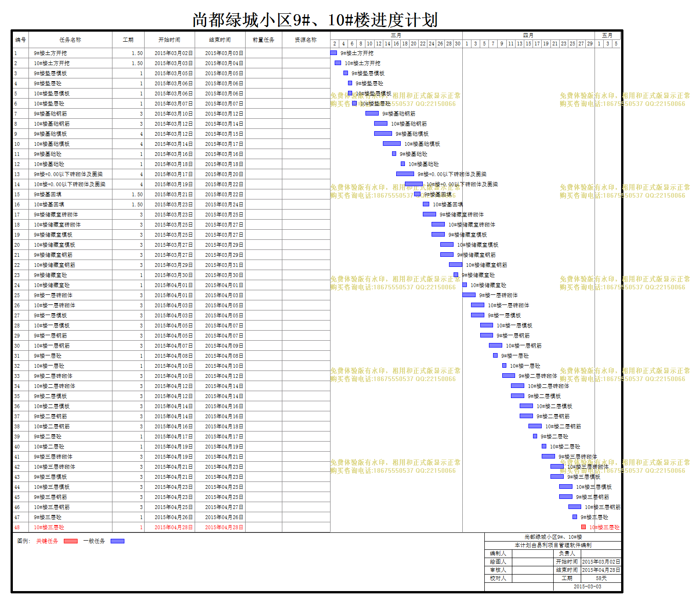Select row 15 task name 9#楼基回填 in table
This screenshot has height=603, width=690.
(47, 194)
